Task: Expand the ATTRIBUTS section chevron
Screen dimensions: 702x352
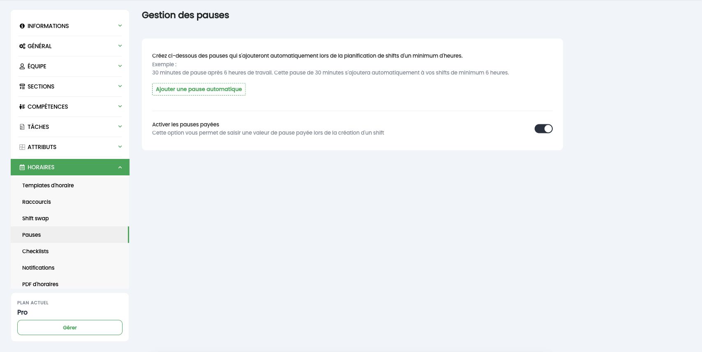Action: (x=120, y=147)
